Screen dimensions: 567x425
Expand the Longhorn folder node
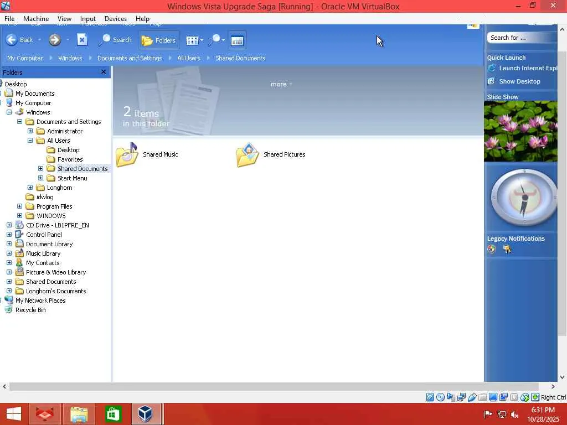[x=30, y=187]
